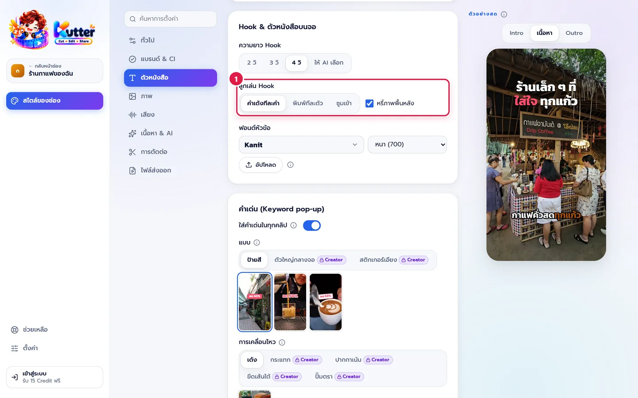Image resolution: width=638 pixels, height=398 pixels.
Task: Open ภาพ settings section
Action: 171,96
